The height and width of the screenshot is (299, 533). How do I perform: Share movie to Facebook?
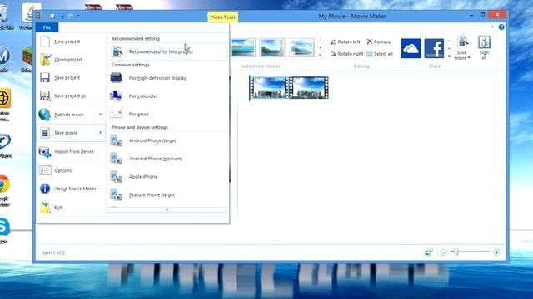[x=434, y=48]
